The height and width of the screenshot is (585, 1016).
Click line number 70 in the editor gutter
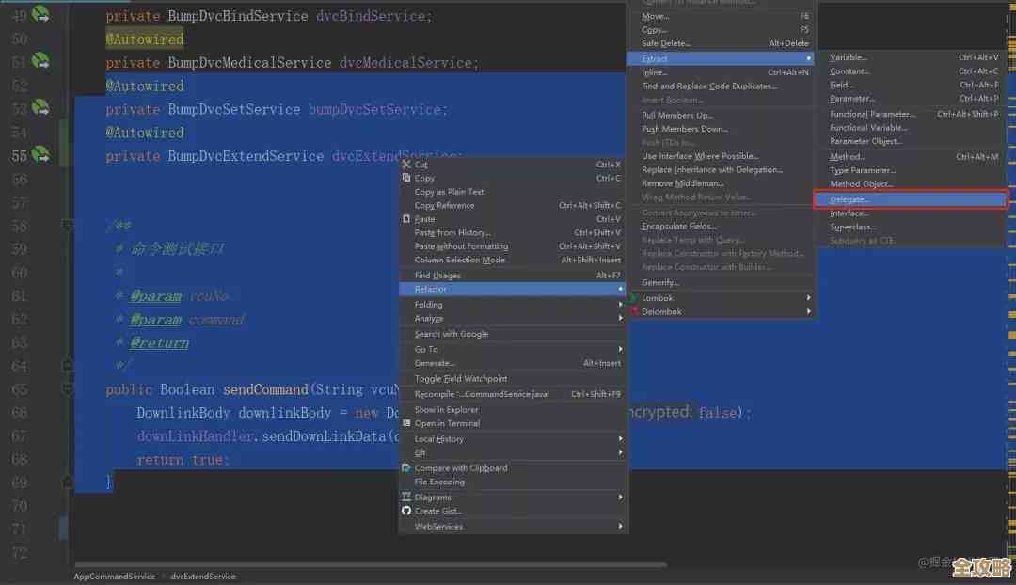(20, 506)
